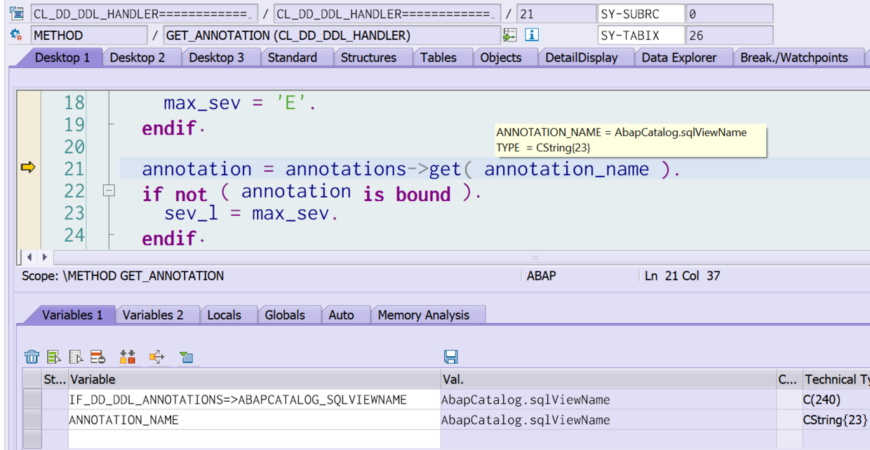Viewport: 870px width, 450px height.
Task: Select the ANNOTATION_NAME row selector
Action: pos(32,420)
